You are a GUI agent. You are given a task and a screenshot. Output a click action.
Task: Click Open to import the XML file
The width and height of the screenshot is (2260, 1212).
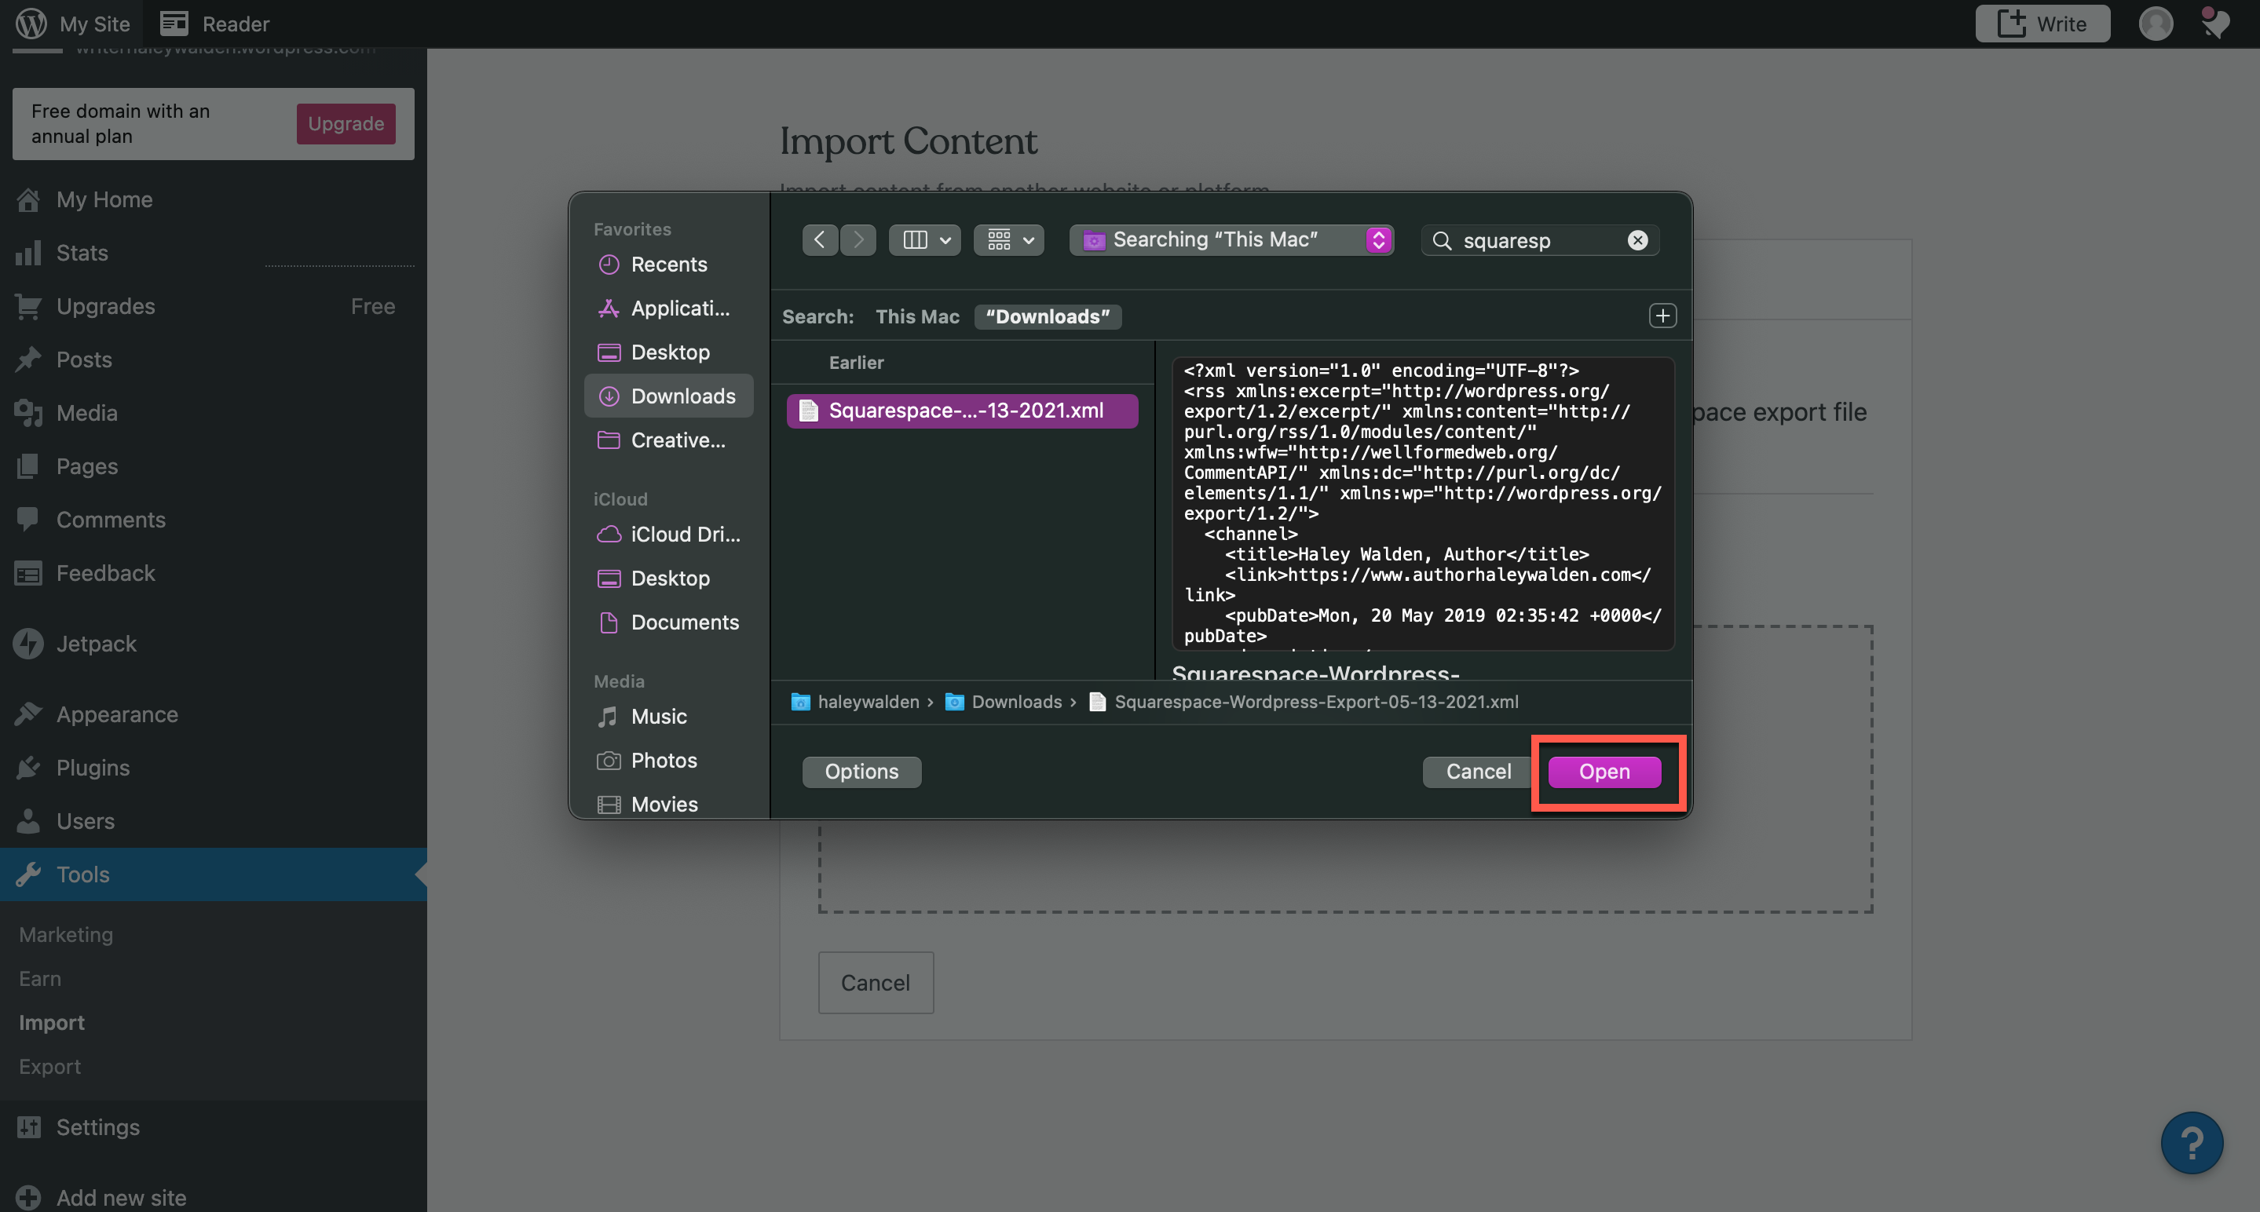pos(1604,772)
